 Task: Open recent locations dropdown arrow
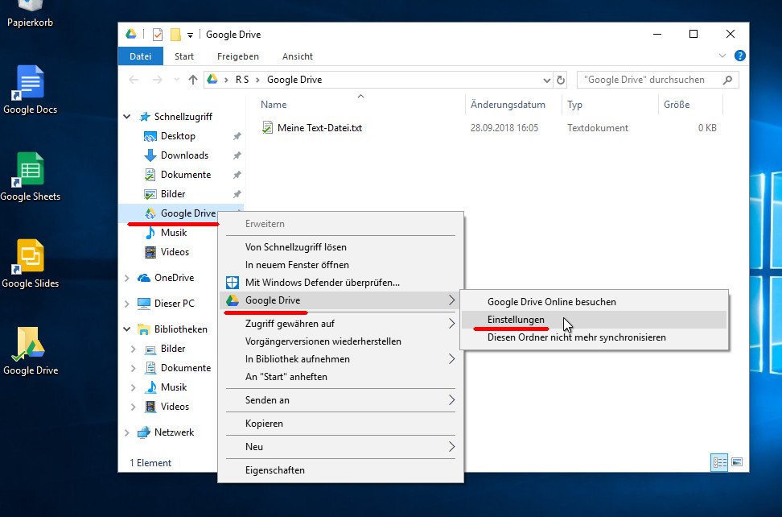(x=176, y=80)
